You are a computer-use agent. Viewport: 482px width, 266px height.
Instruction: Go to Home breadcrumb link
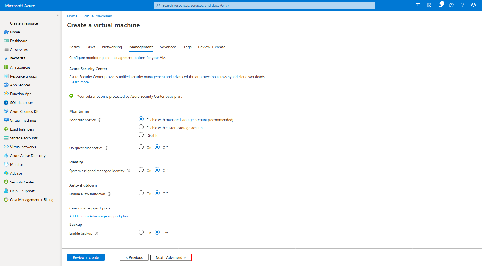[72, 16]
